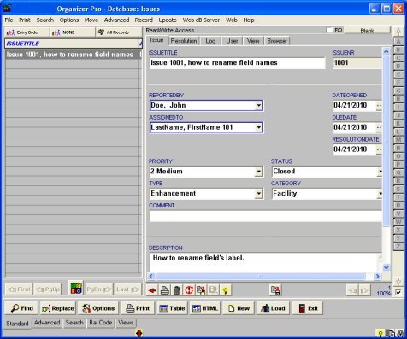Open the TYPE dropdown showing Enhancement

[258, 194]
